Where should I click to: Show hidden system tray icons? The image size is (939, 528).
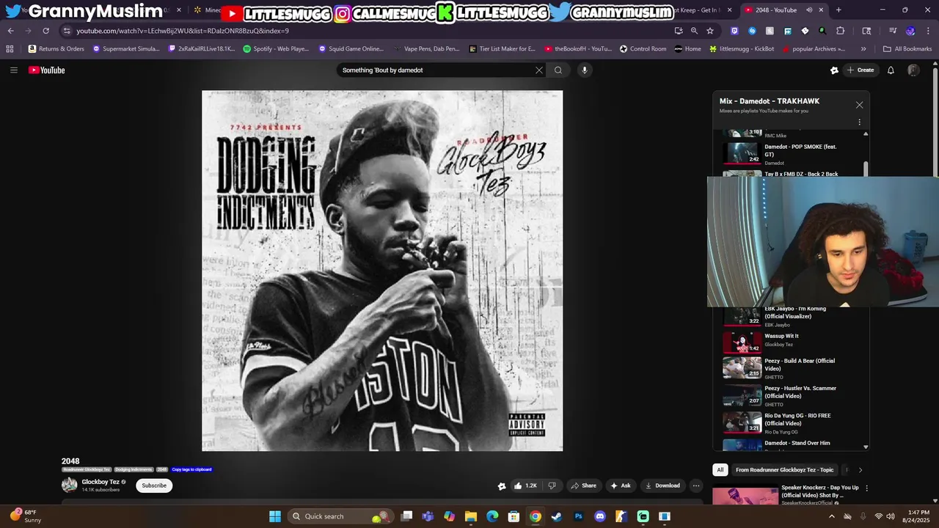831,516
